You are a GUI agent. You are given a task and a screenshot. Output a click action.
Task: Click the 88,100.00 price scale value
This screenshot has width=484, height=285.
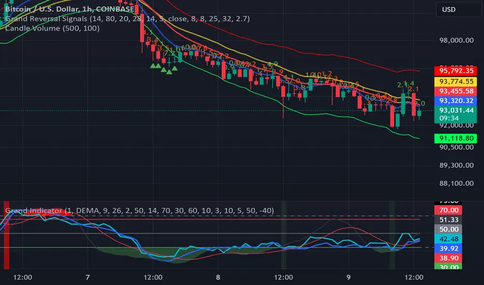(456, 183)
